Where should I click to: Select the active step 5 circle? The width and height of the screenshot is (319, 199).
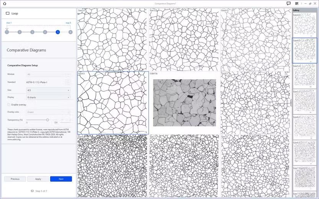tap(58, 32)
